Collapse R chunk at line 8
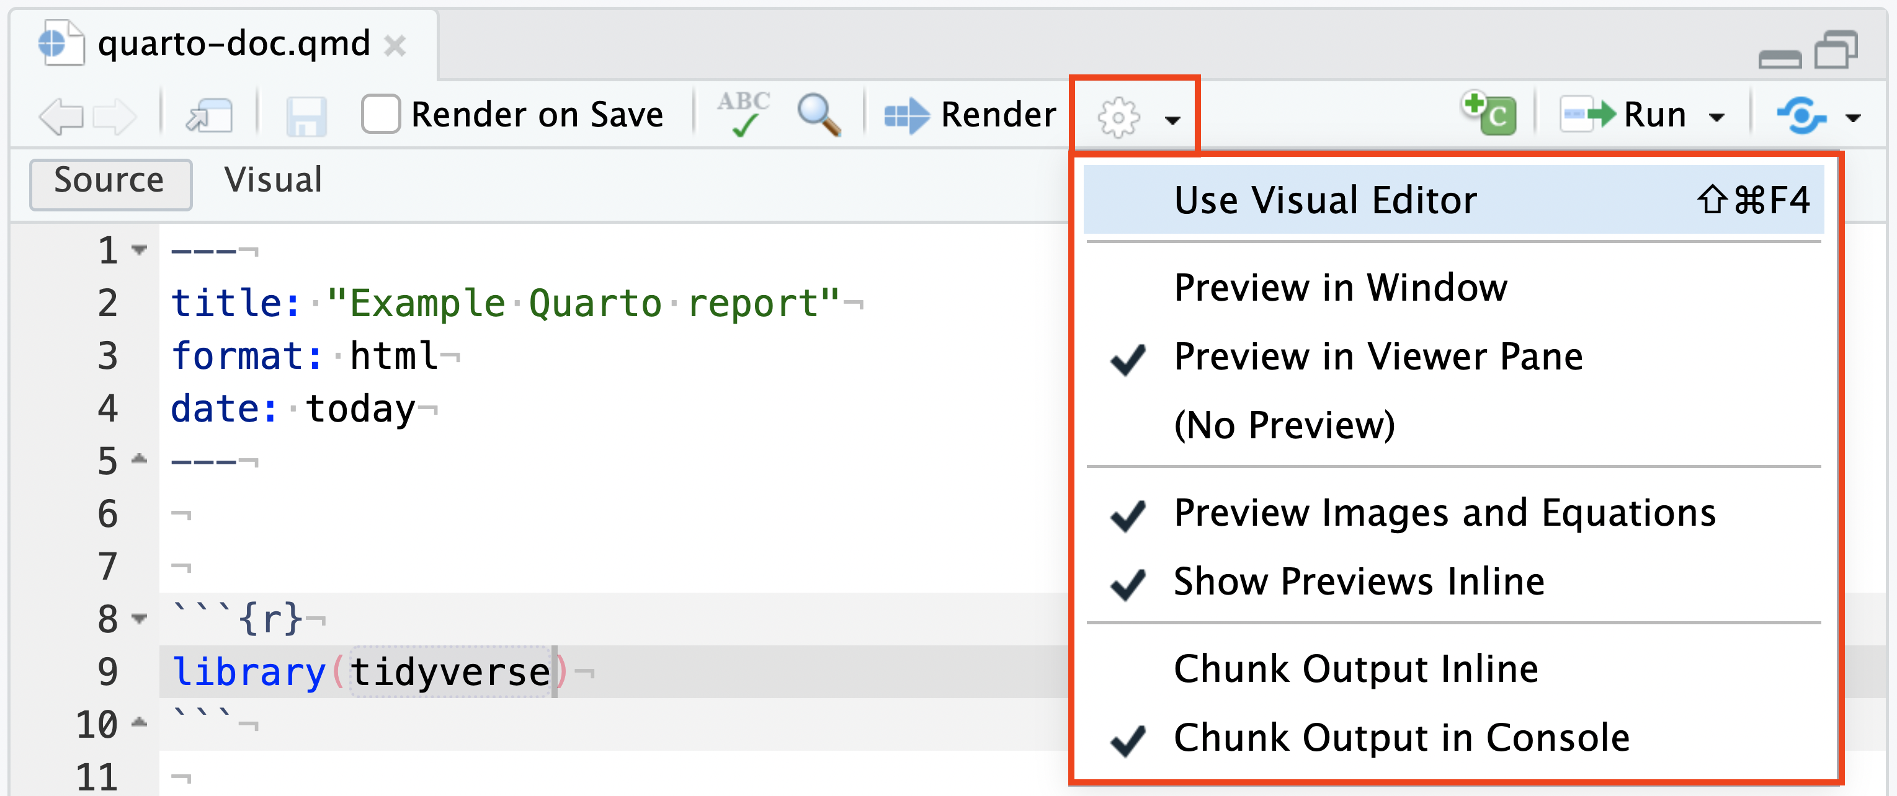The image size is (1897, 796). tap(139, 619)
